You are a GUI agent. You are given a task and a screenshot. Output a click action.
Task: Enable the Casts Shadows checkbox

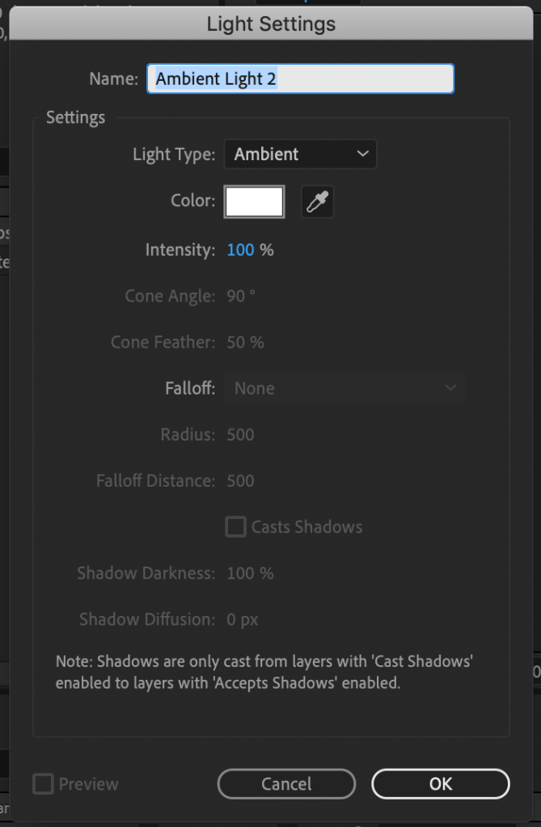click(x=235, y=527)
